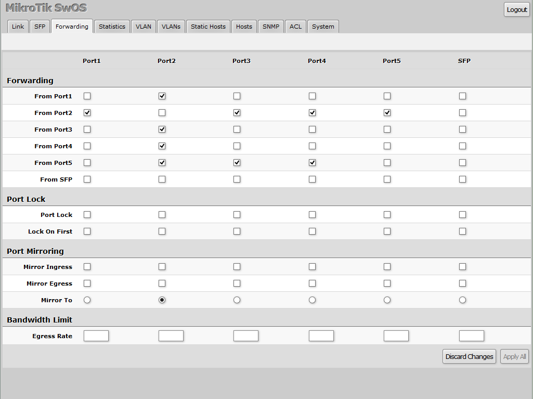The image size is (533, 399).
Task: Open the VLANs tab
Action: 171,27
